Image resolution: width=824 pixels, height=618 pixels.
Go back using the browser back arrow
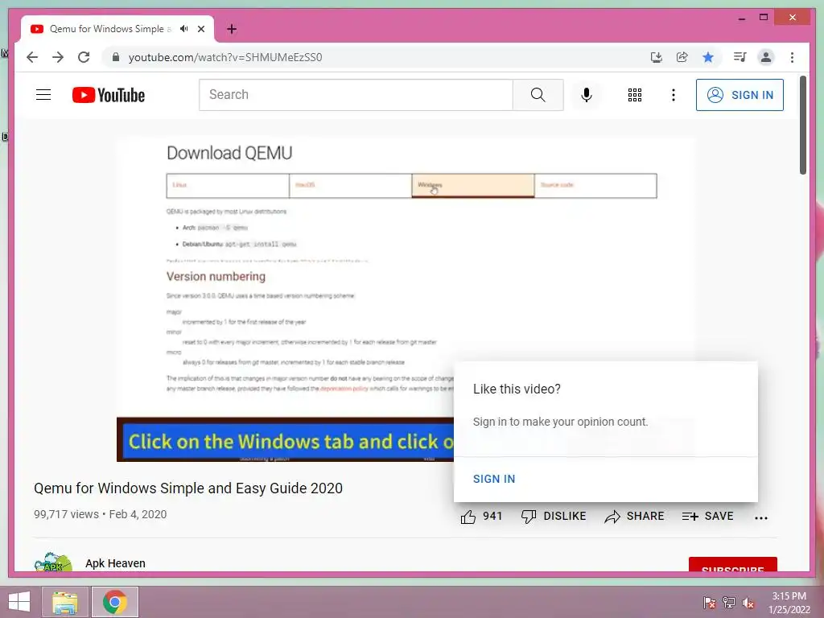(x=32, y=57)
